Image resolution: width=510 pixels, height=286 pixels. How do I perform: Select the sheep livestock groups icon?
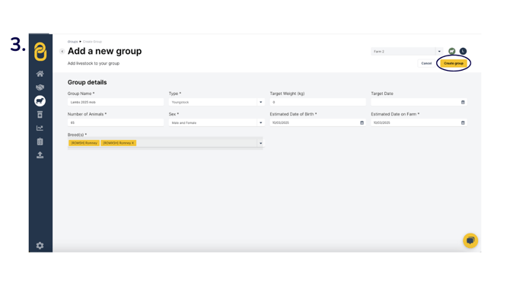click(x=40, y=100)
